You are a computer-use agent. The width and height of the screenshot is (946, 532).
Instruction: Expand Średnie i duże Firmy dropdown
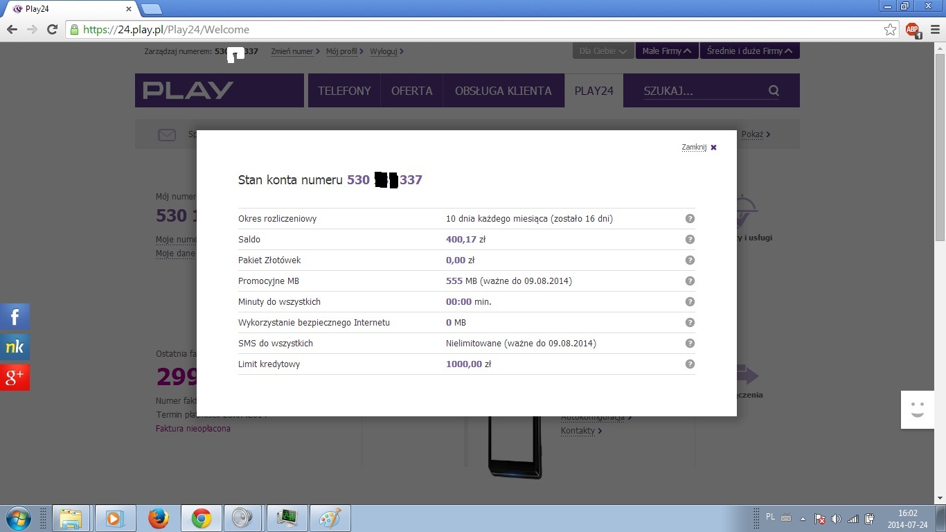click(x=750, y=51)
